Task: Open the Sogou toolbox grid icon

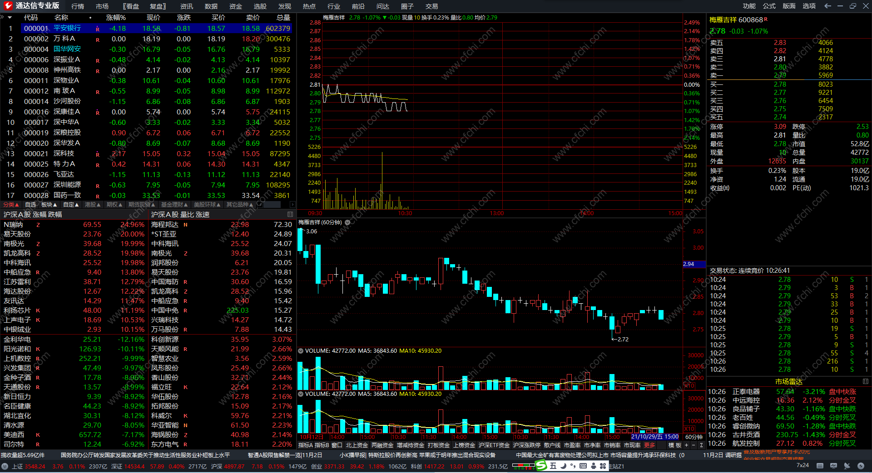Action: click(603, 466)
